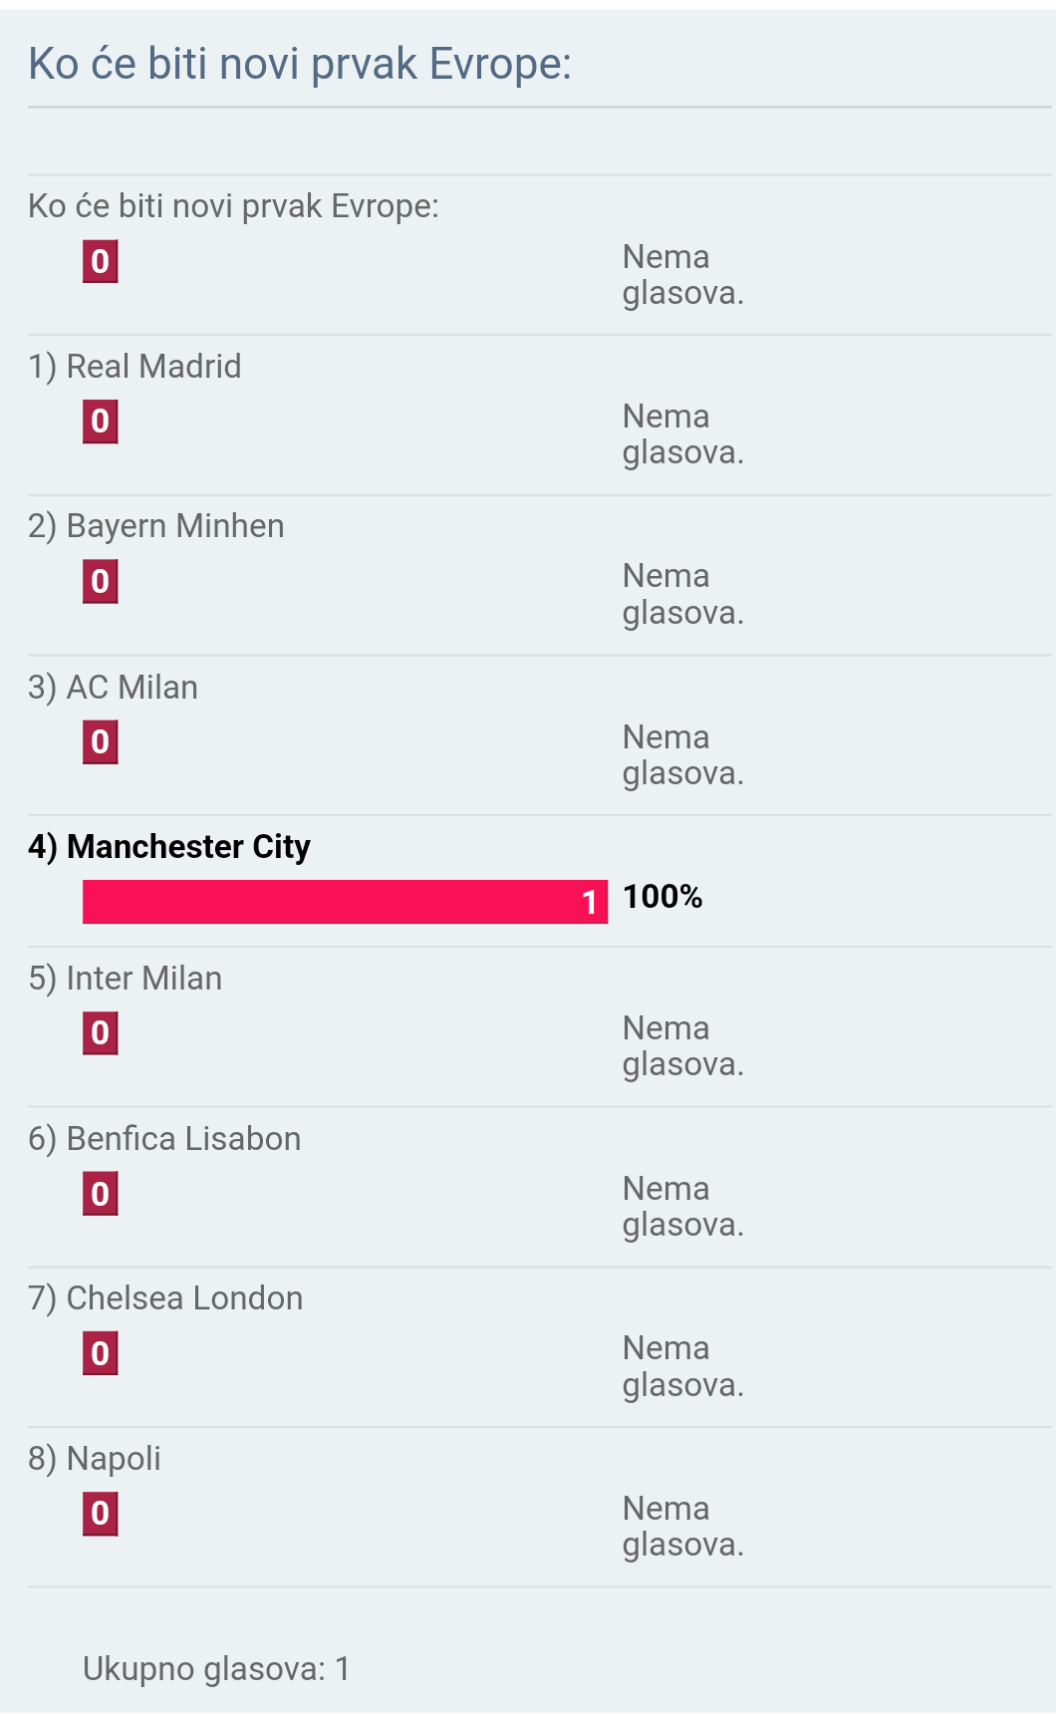Click the zero badge under Chelsea London
This screenshot has width=1056, height=1714.
[101, 1353]
